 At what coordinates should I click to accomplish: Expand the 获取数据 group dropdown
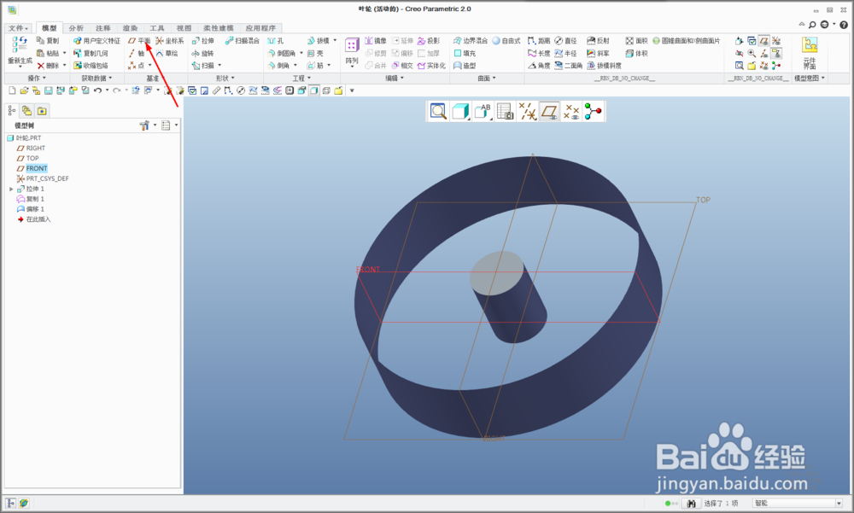tap(97, 79)
